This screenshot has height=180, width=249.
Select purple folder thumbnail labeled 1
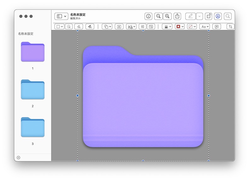(x=33, y=52)
